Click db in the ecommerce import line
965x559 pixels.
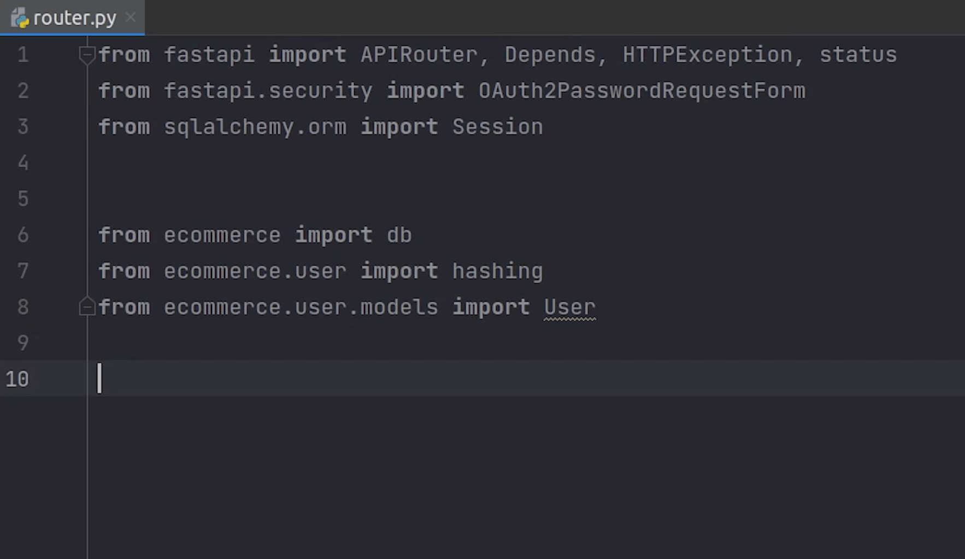pyautogui.click(x=399, y=235)
